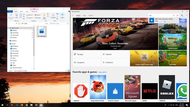The height and width of the screenshot is (107, 190).
Task: Open the Netflix app tile
Action: [x=150, y=92]
